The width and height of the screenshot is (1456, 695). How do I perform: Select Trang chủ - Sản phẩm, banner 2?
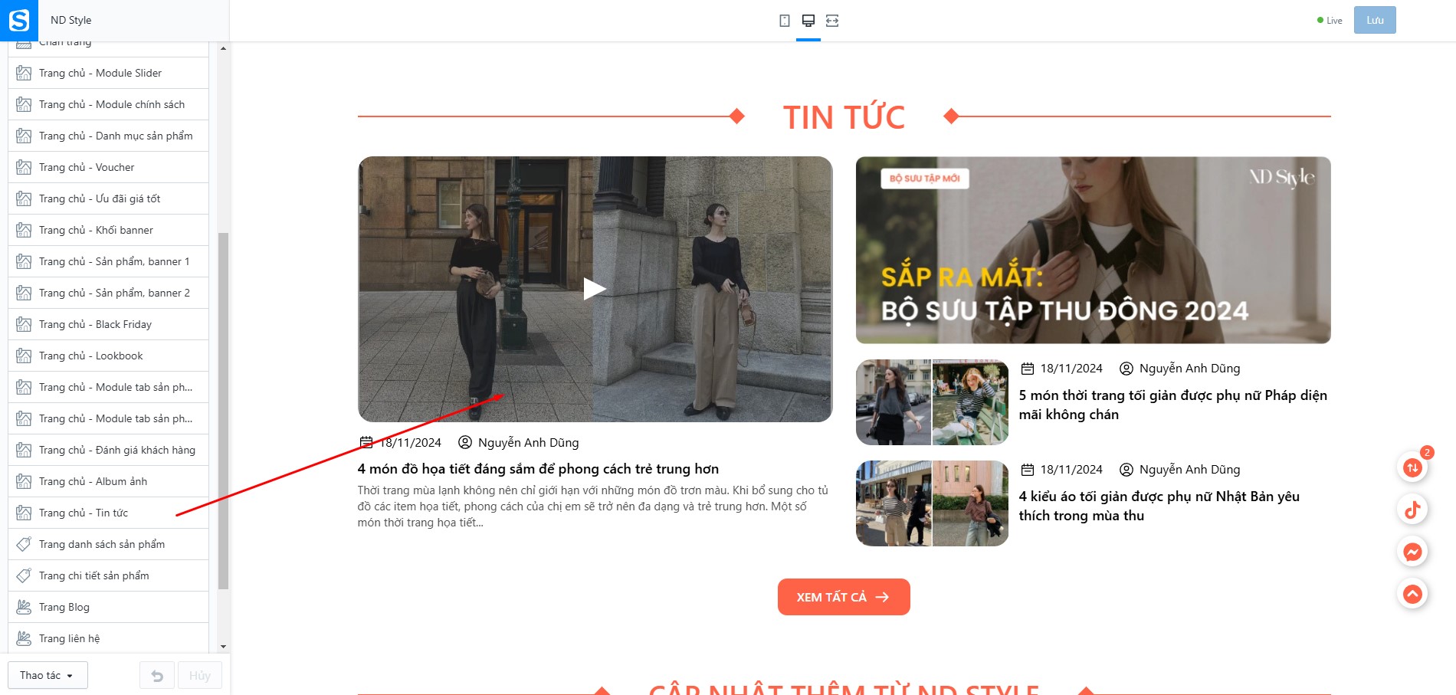(108, 293)
